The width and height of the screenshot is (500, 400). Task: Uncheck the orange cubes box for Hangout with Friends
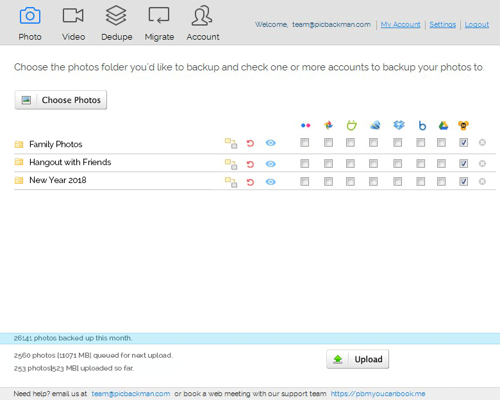click(463, 163)
